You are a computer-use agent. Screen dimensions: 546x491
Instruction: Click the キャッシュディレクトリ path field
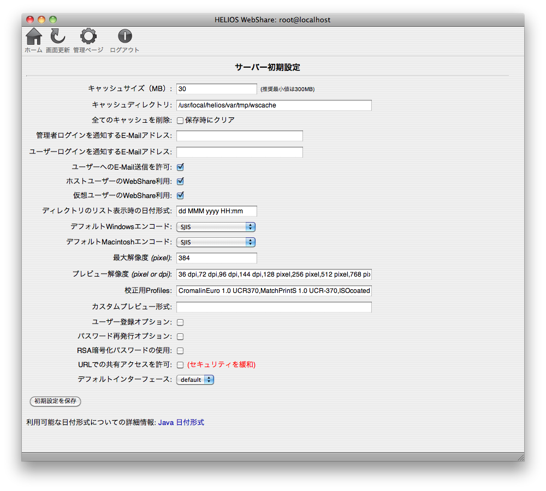(x=274, y=105)
